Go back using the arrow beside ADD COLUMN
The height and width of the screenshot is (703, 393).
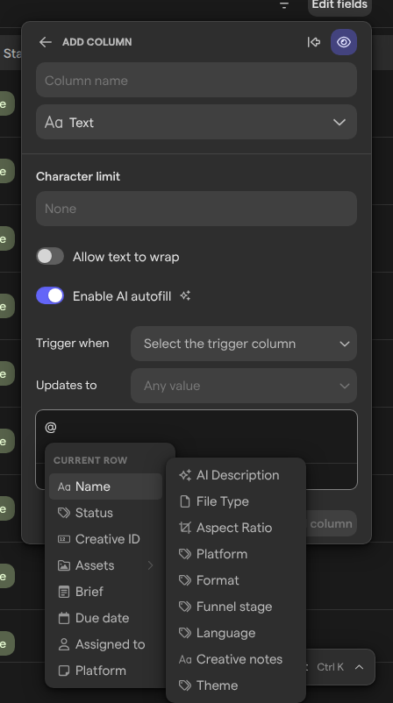46,42
